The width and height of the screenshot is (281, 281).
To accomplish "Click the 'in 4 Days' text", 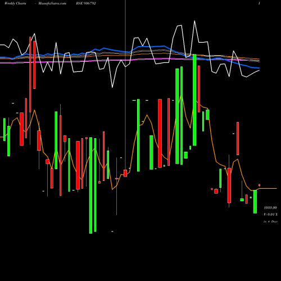I will [x=270, y=221].
